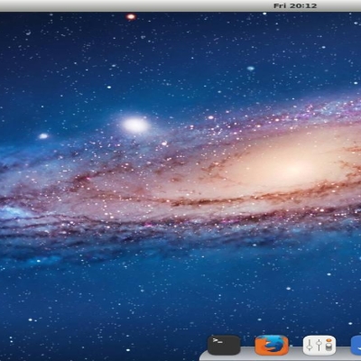
Task: Click the dark brown dust lane of galaxy
Action: (x=210, y=201)
